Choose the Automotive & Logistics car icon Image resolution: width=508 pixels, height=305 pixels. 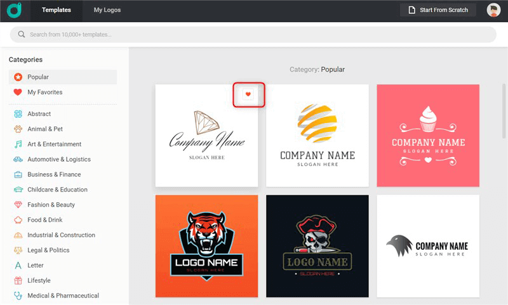click(18, 160)
